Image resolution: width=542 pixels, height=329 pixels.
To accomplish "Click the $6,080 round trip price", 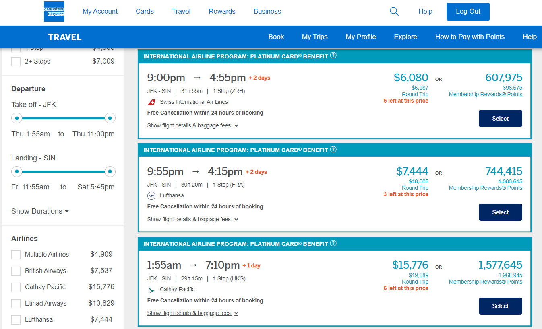I will [x=411, y=77].
